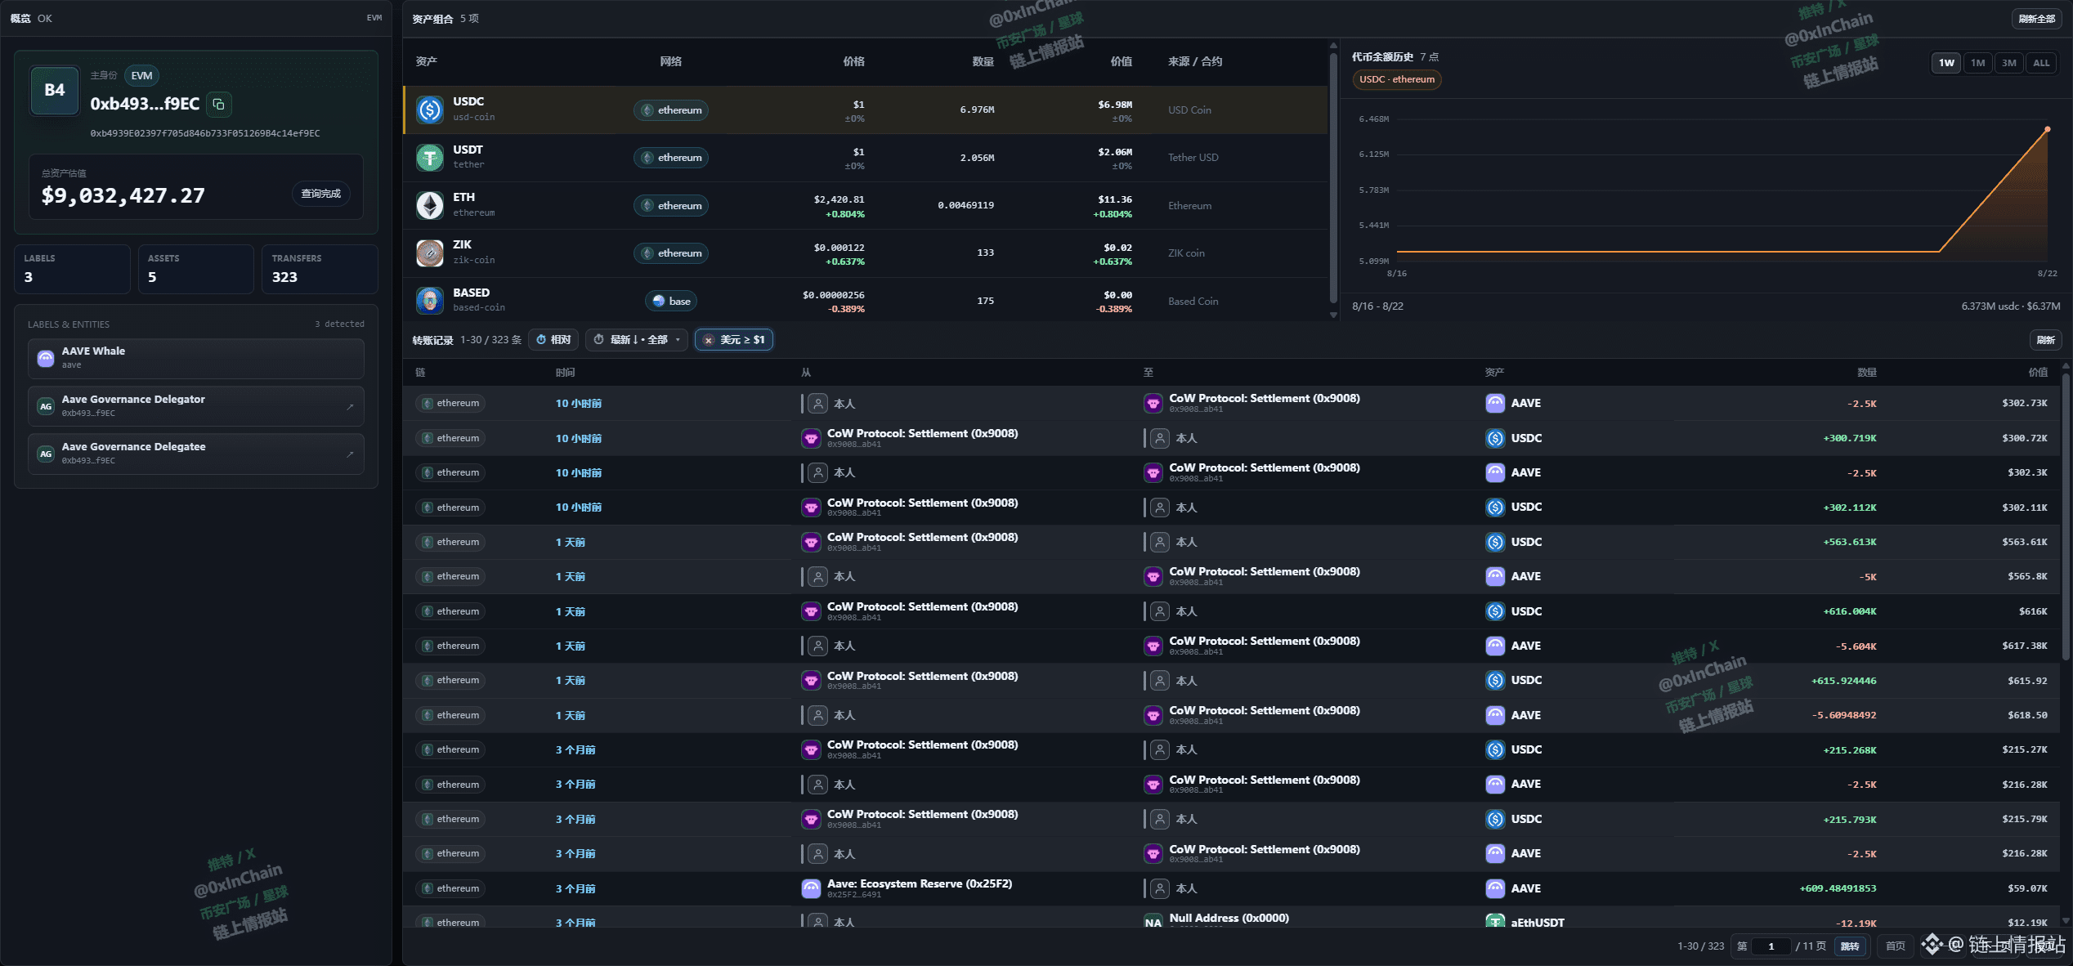Click the 跳转 jump page button

coord(1850,946)
